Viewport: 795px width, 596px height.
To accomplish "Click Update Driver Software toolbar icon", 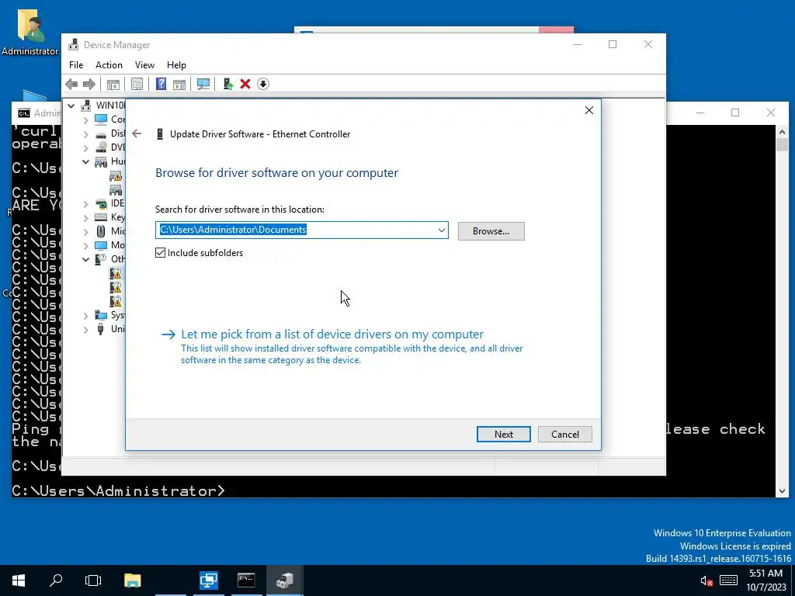I will (227, 84).
